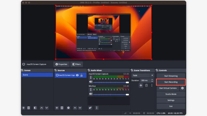
Task: Move source down with arrow icon
Action: coord(80,108)
